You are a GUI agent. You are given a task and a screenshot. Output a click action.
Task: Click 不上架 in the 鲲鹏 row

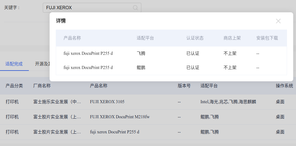click(230, 67)
